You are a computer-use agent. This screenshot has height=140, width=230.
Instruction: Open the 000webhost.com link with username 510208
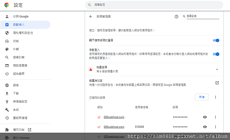coord(114,127)
